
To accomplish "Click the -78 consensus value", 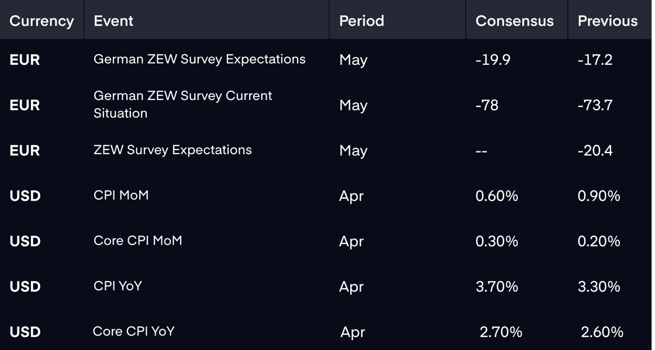I will click(x=487, y=105).
